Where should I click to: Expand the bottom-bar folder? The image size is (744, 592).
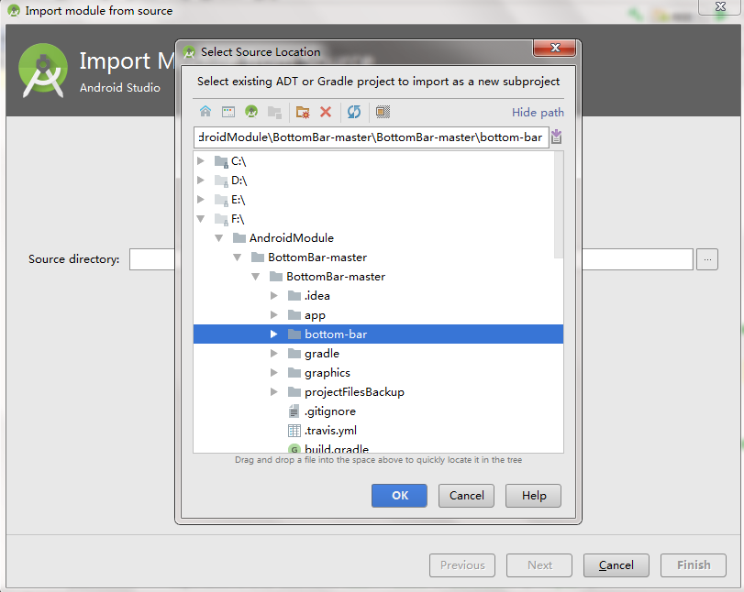[273, 334]
